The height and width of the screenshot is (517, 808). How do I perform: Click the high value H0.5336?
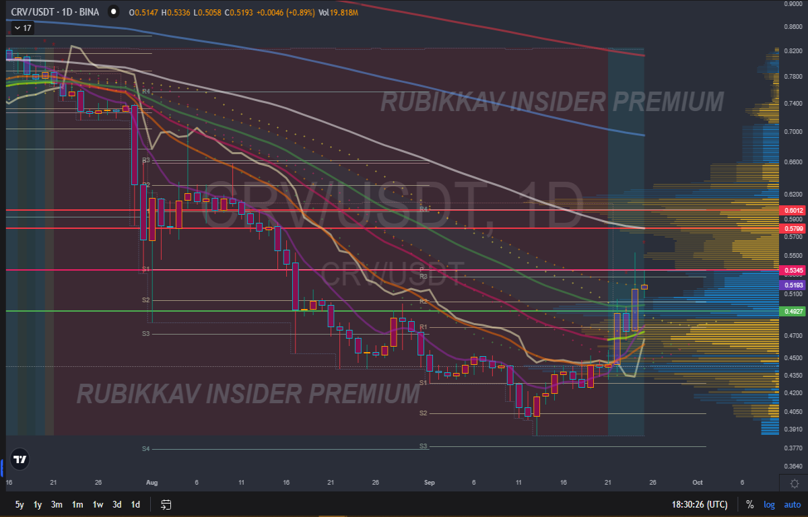click(174, 11)
